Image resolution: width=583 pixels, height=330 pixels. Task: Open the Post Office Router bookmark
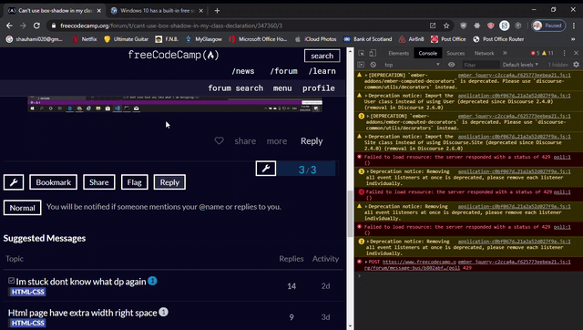pos(498,39)
